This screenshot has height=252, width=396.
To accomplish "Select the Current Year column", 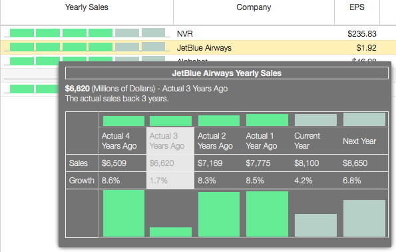I will [x=307, y=141].
